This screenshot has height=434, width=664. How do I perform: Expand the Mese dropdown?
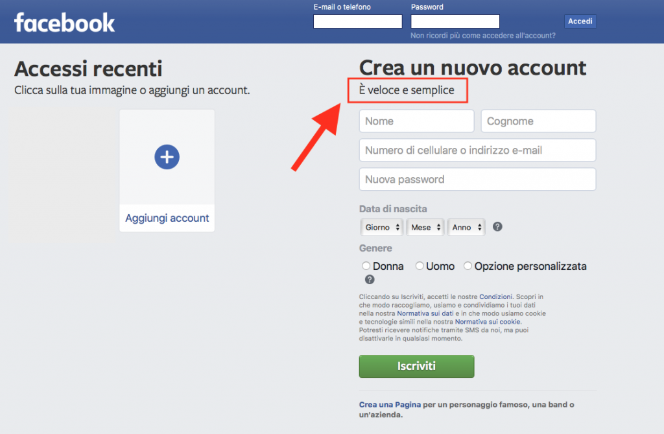pyautogui.click(x=425, y=227)
